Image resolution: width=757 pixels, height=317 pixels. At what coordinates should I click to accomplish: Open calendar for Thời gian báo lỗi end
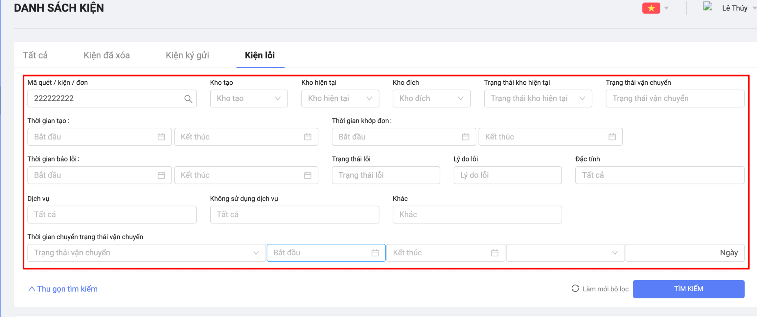308,175
